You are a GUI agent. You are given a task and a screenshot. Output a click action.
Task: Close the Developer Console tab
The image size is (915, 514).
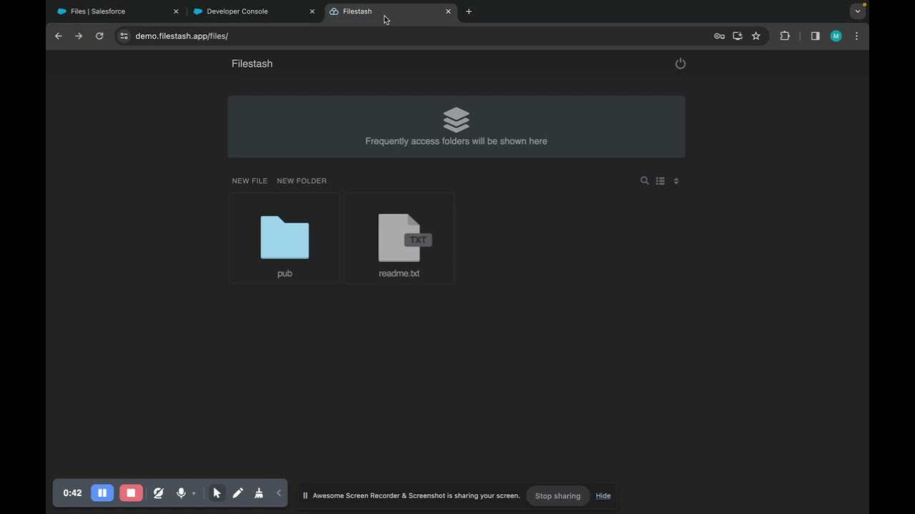click(x=312, y=11)
